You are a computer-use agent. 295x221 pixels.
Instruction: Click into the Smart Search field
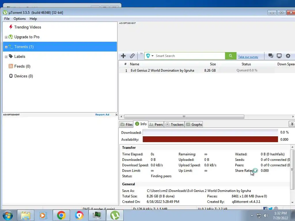click(190, 56)
